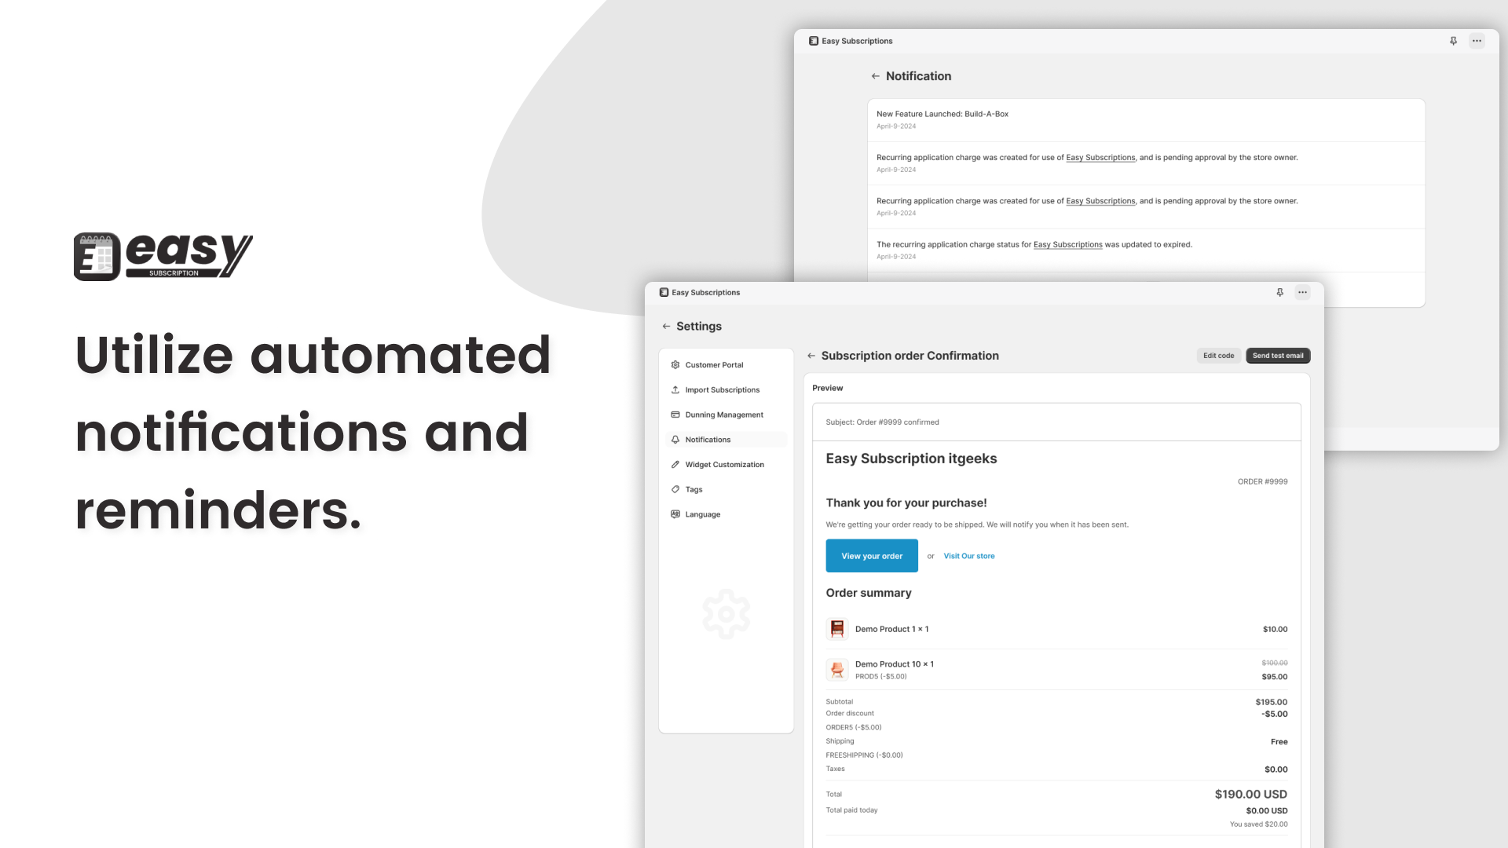The image size is (1508, 848).
Task: Click the Language settings icon
Action: 674,514
